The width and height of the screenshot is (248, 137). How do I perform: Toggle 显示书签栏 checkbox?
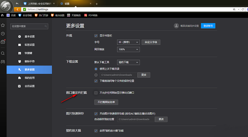tap(96, 36)
